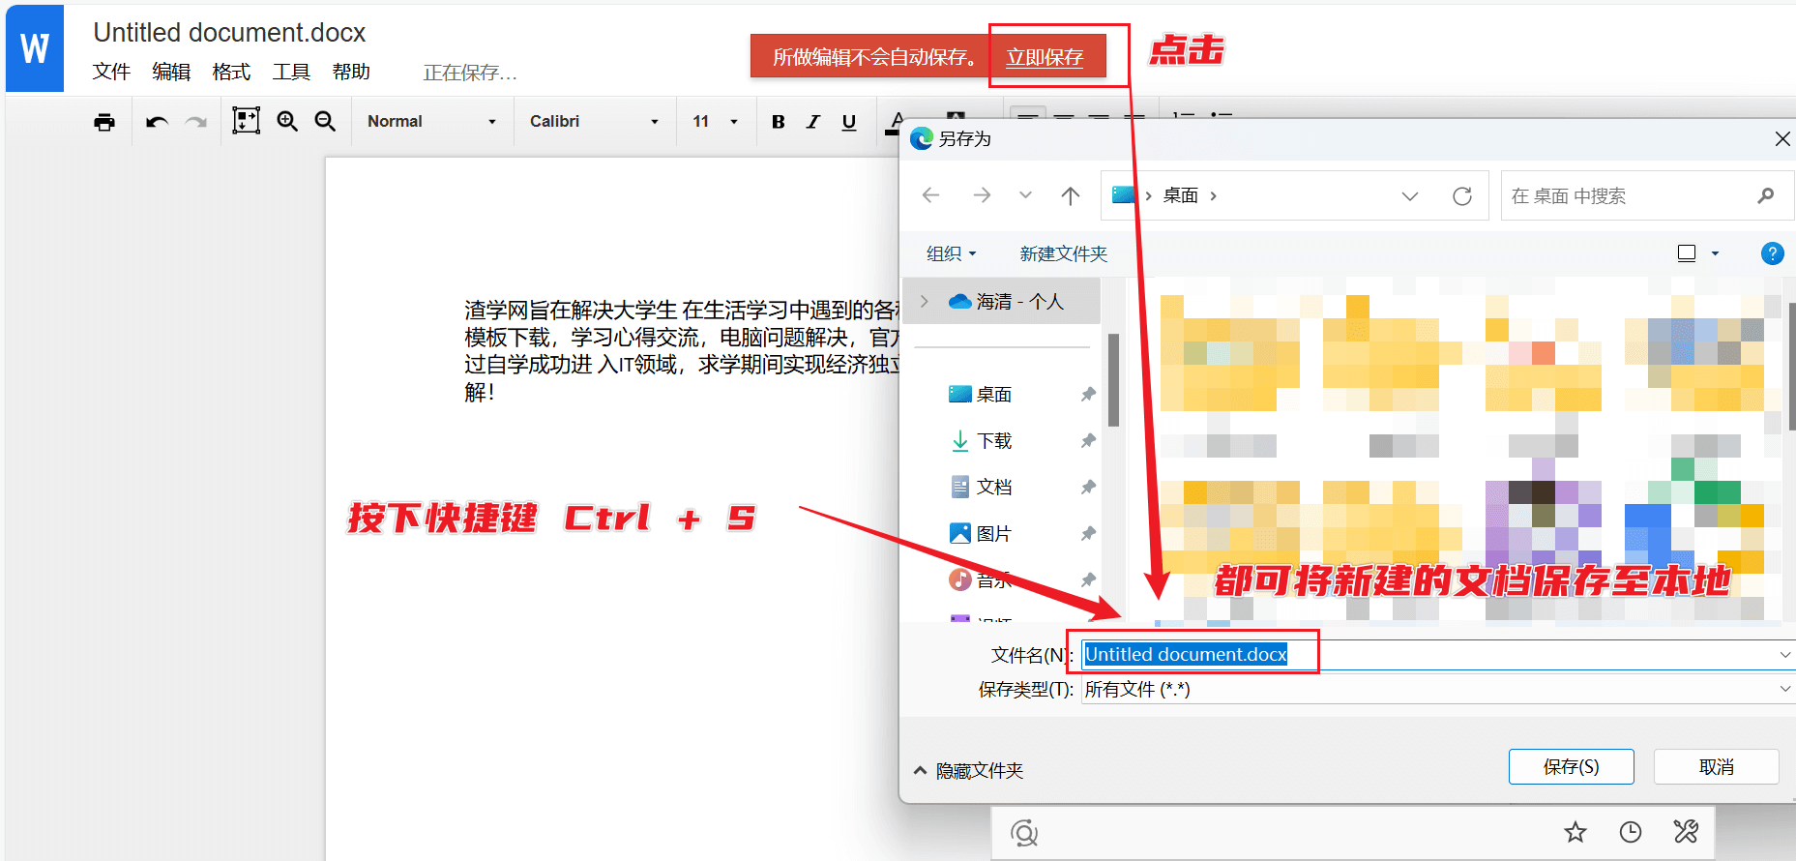This screenshot has width=1796, height=861.
Task: Click the view layout icon in the dialog
Action: pos(1687,253)
